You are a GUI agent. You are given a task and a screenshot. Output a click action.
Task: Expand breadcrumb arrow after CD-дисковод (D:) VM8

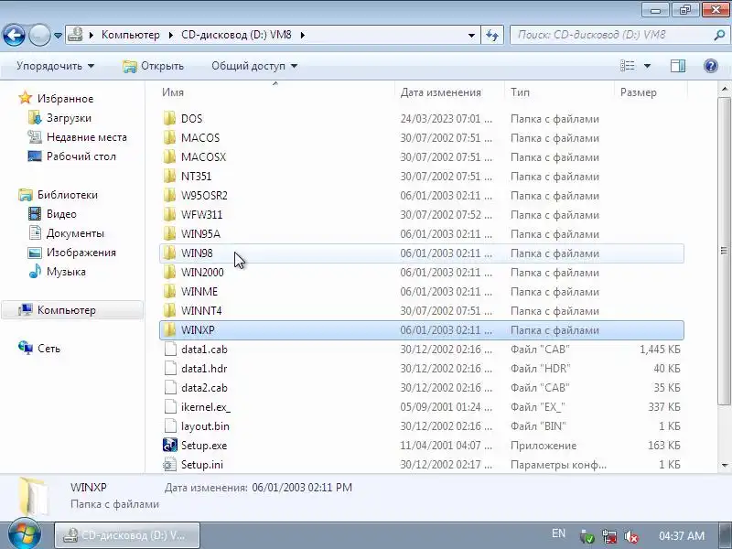[x=303, y=35]
